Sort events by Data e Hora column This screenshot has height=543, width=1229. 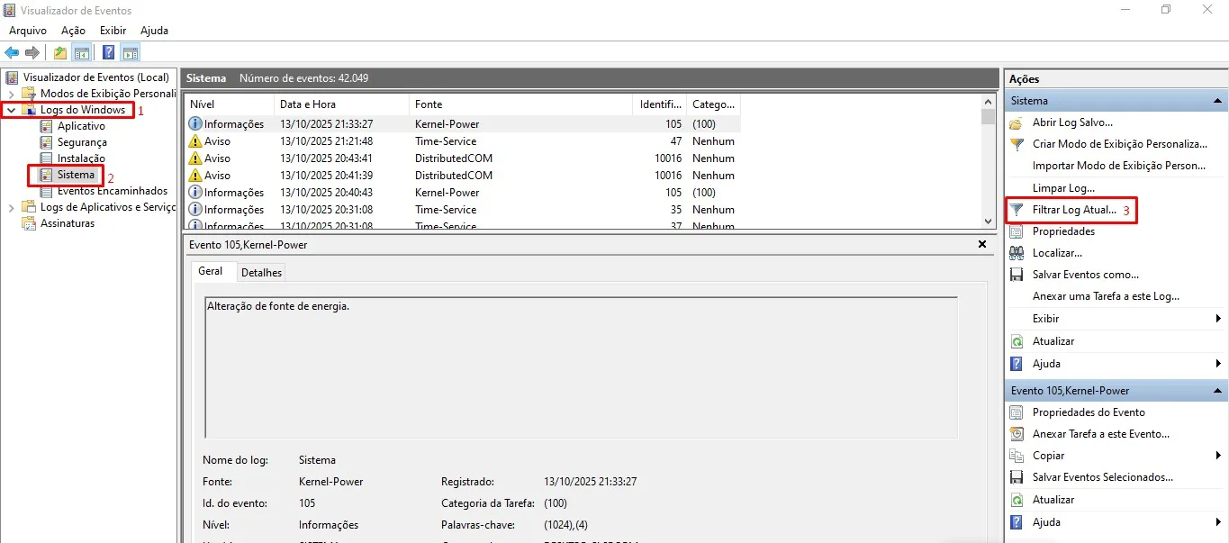(x=308, y=104)
